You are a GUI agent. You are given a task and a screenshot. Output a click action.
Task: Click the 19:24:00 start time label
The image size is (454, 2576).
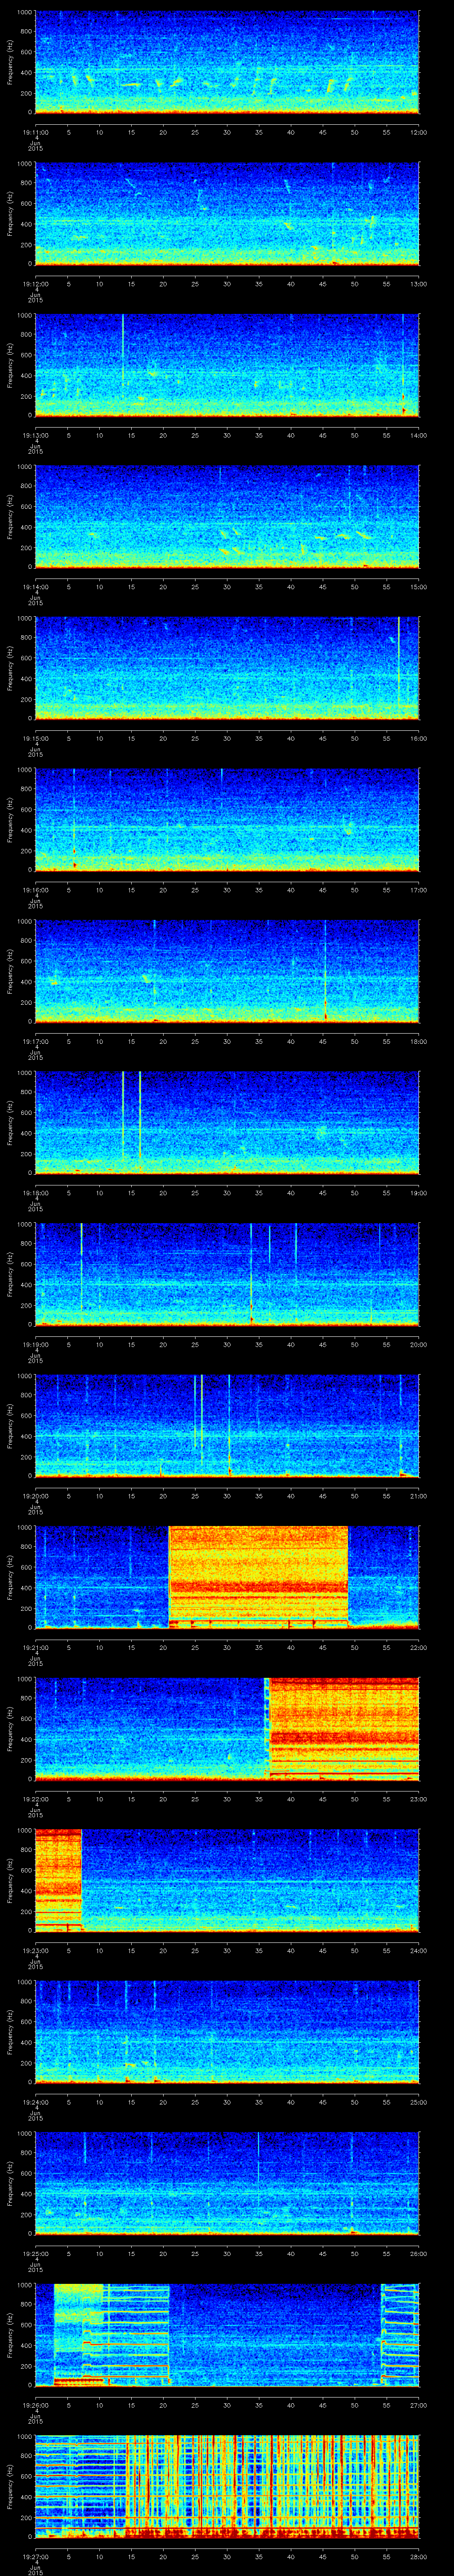pos(35,2101)
